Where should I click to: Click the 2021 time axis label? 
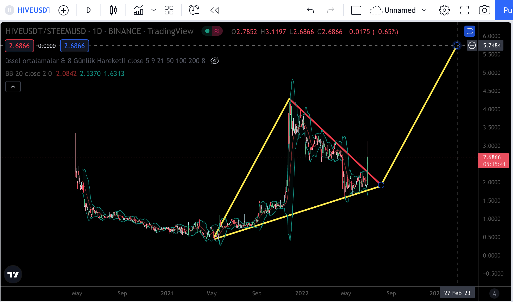(167, 293)
